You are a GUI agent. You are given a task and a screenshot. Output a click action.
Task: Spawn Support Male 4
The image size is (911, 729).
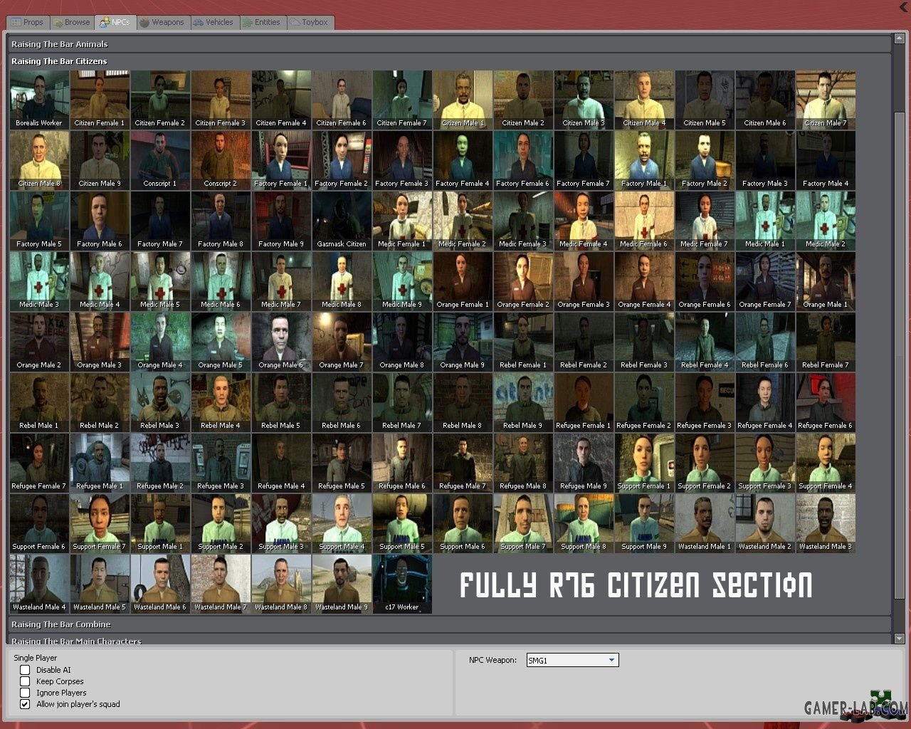coord(342,523)
